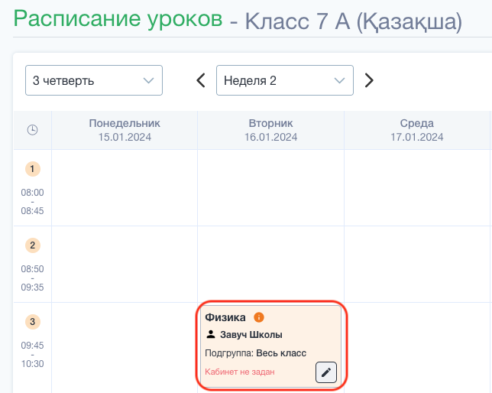492x393 pixels.
Task: Click the red 'Кабинет не задан' warning
Action: click(240, 372)
